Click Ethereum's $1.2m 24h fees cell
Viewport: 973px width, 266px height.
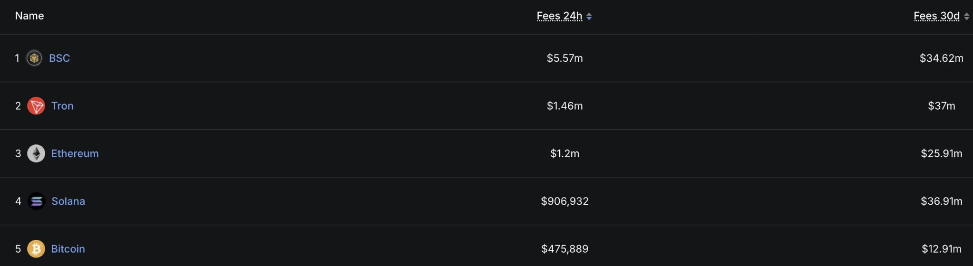pos(564,153)
